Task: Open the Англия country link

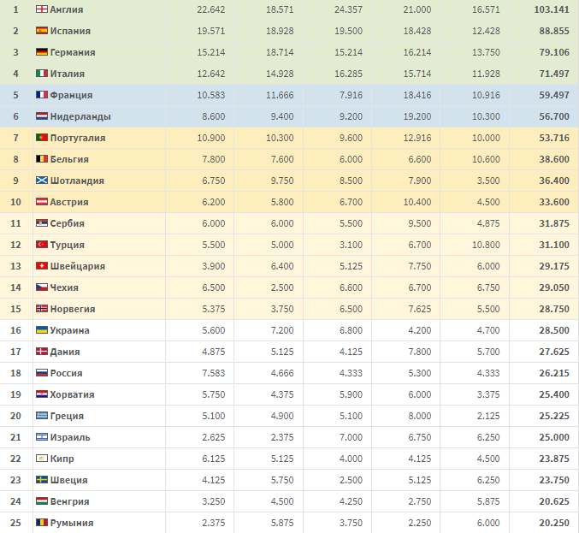Action: [67, 9]
